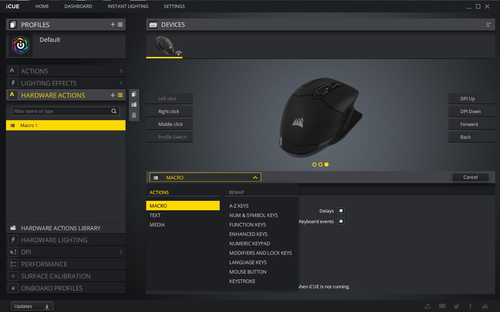This screenshot has width=500, height=312.
Task: Switch to the first mouse view dot
Action: (314, 164)
